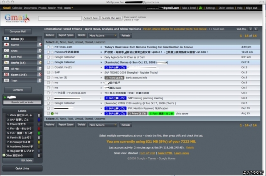Click the green plus icon beside Other label
This screenshot has width=266, height=176.
click(x=4, y=155)
